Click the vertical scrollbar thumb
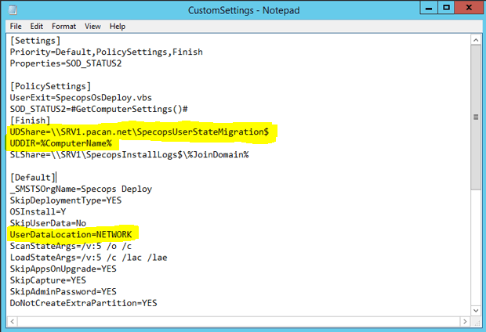Screen dimensions: 486x332 [476, 117]
